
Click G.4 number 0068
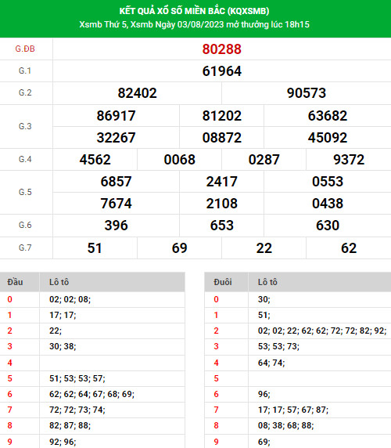point(179,160)
